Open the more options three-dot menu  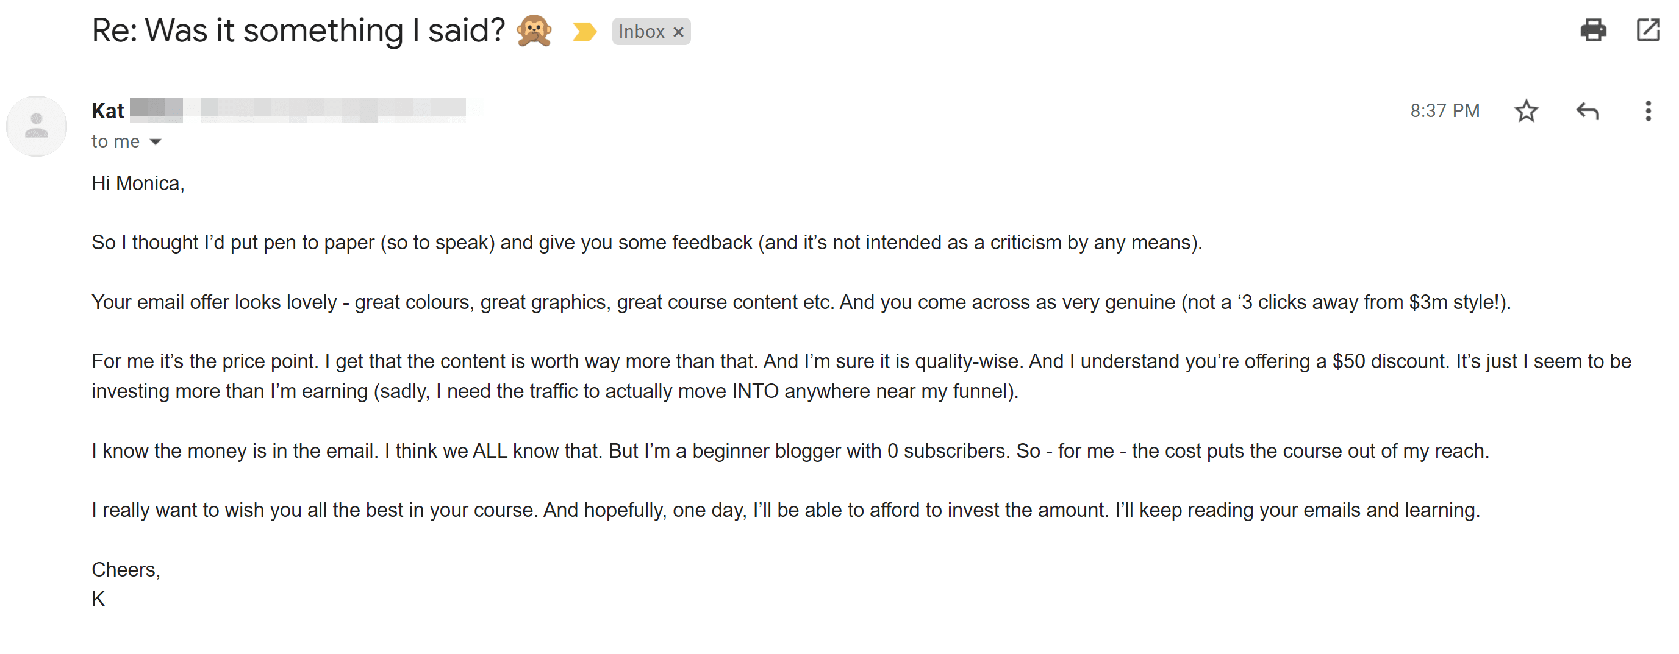pos(1649,111)
